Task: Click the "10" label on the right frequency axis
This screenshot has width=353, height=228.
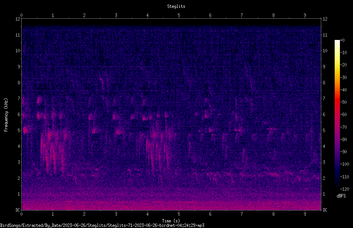Action: tap(325, 51)
